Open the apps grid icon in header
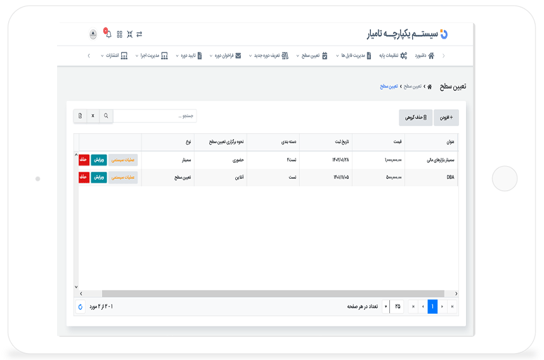Viewport: 544px width, 360px height. [x=119, y=34]
